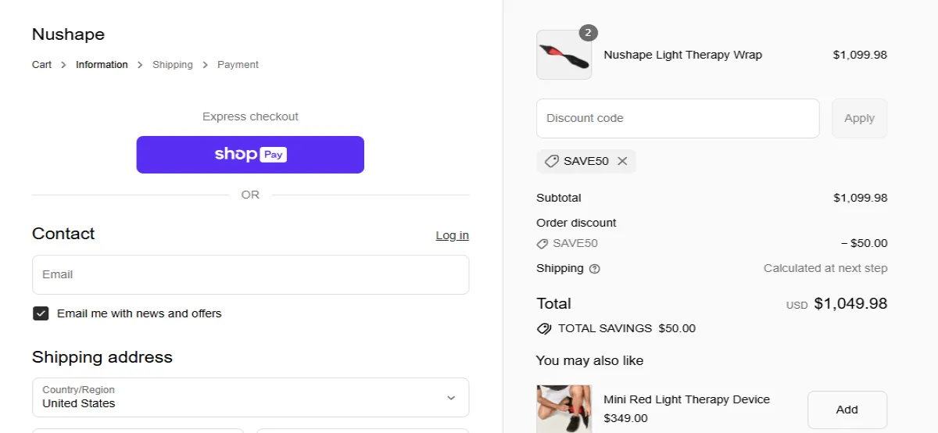Click the chevron between Cart and Information

tap(63, 65)
